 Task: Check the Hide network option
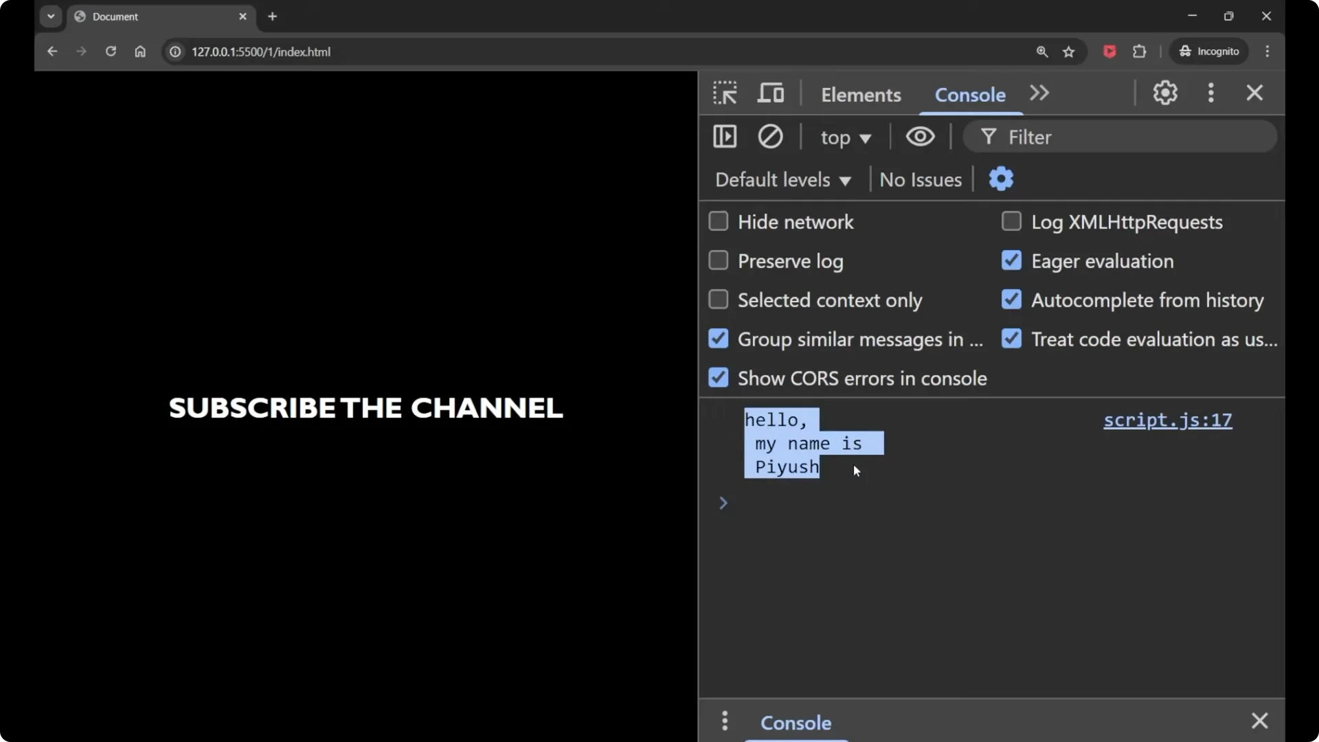click(x=719, y=222)
